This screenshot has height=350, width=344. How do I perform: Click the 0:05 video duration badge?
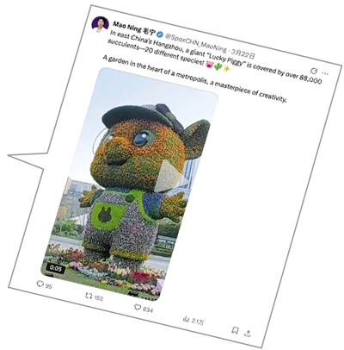pos(56,268)
